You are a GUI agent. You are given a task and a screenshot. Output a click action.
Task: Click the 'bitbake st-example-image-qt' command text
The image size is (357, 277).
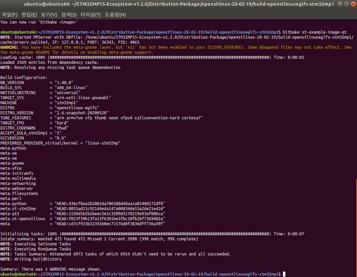315,32
